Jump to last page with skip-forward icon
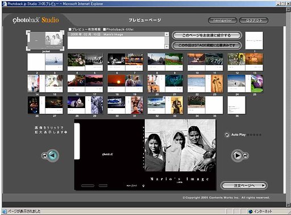Image resolution: width=291 pixels, height=215 pixels. click(x=246, y=156)
